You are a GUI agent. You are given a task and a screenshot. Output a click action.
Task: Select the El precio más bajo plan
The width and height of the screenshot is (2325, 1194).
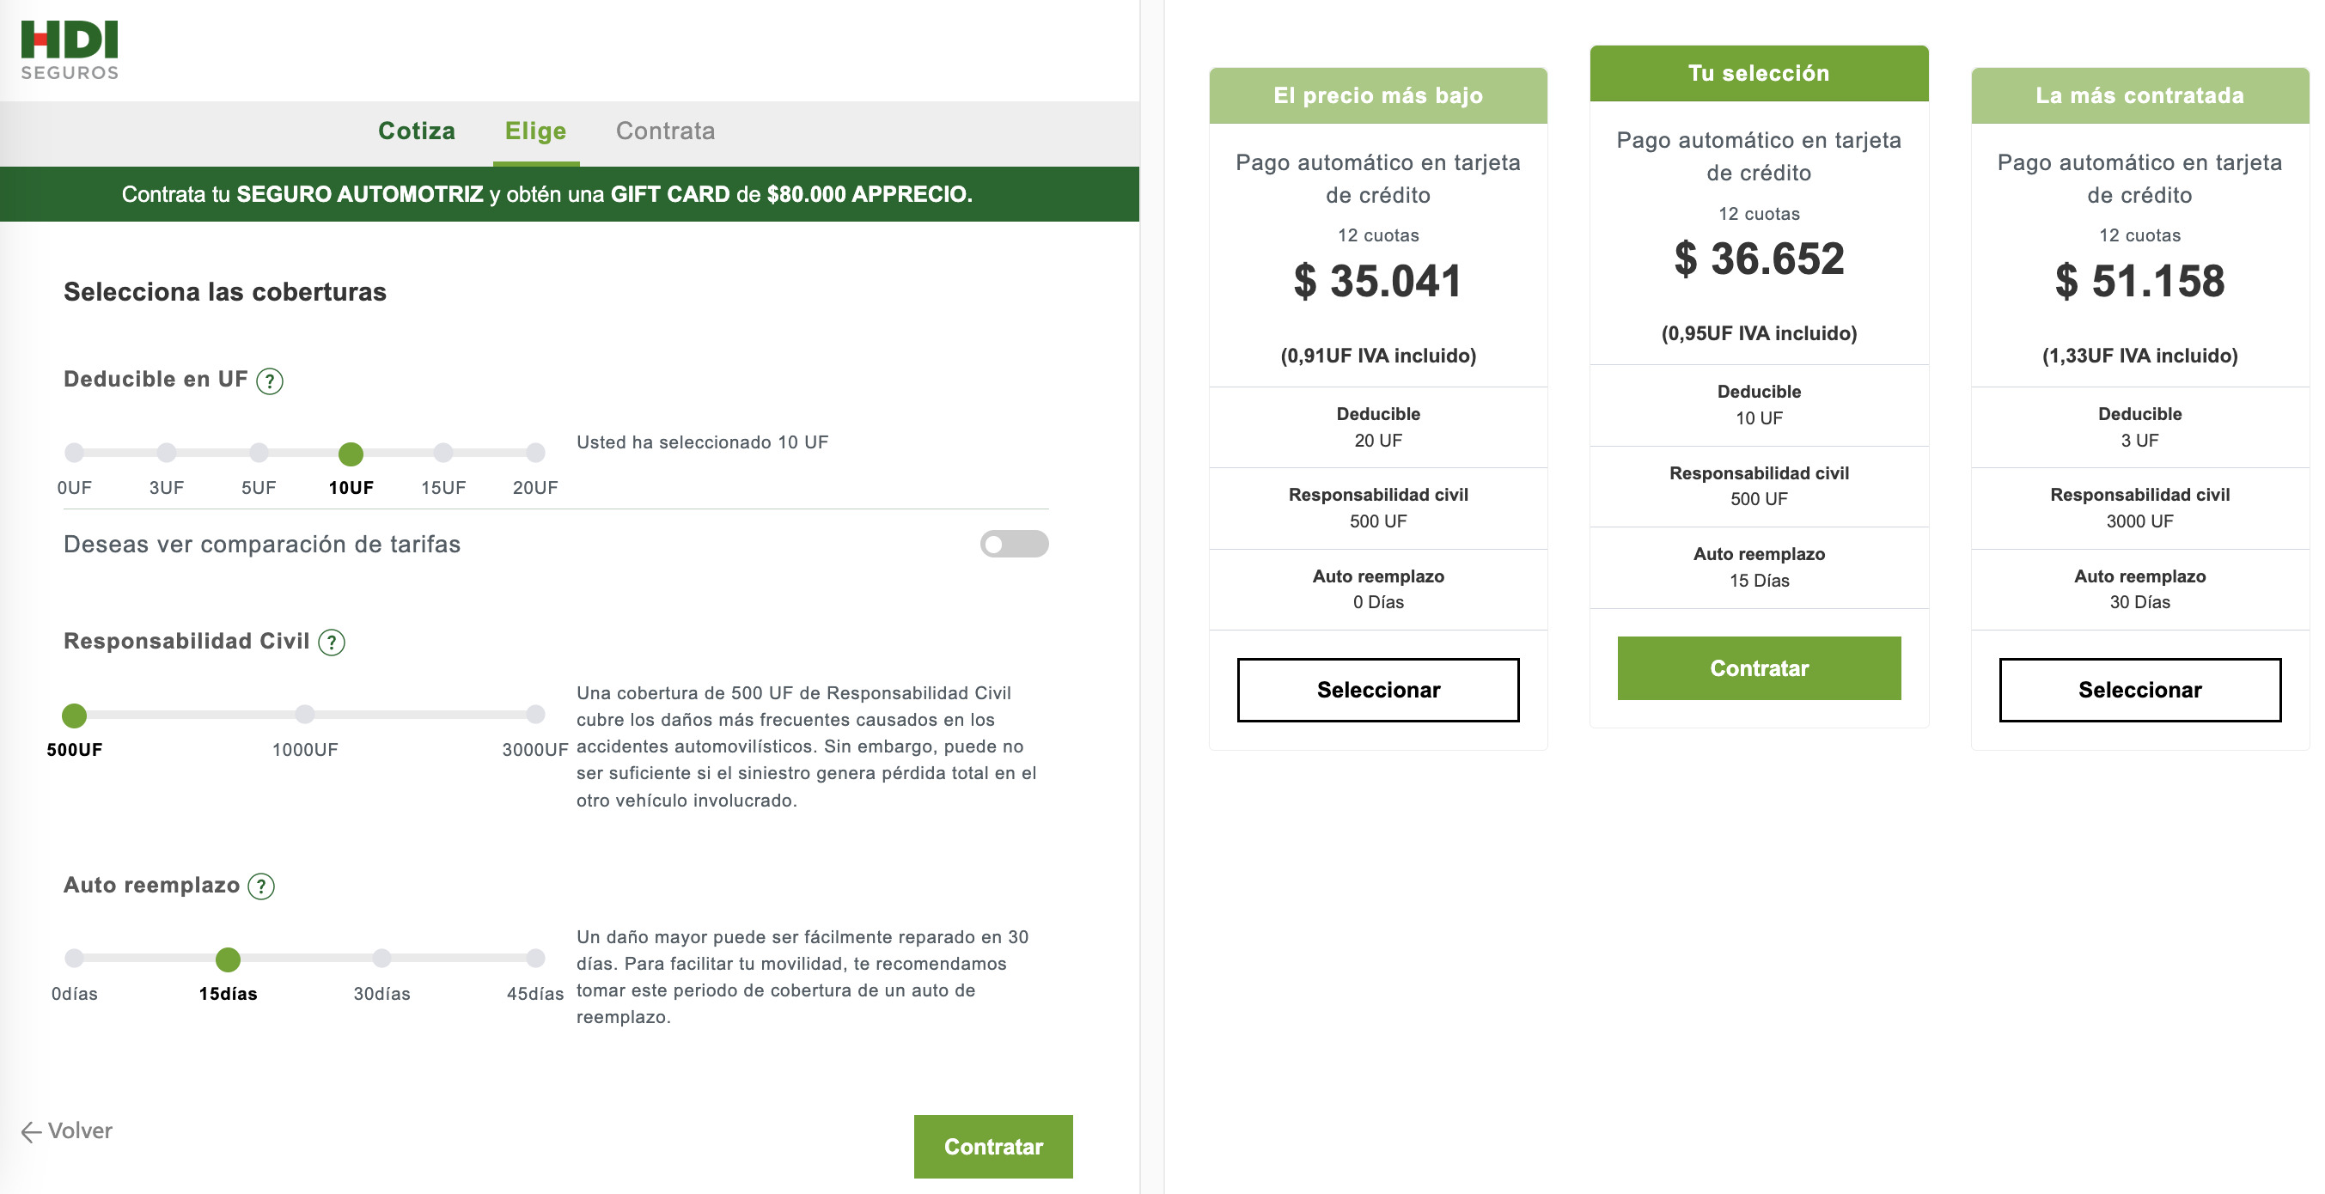[x=1377, y=690]
